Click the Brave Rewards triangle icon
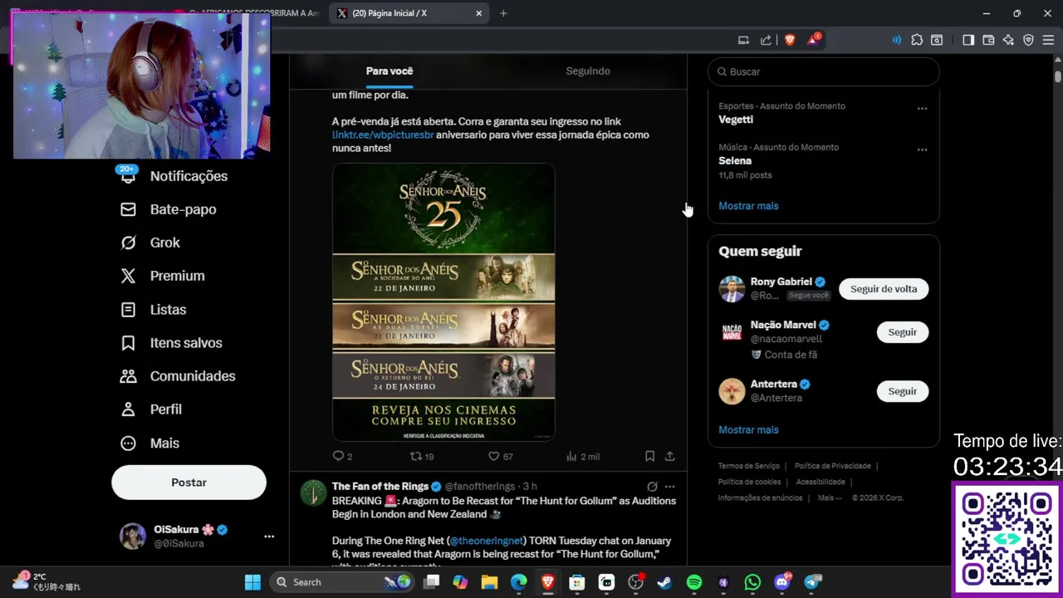Image resolution: width=1063 pixels, height=598 pixels. click(813, 40)
